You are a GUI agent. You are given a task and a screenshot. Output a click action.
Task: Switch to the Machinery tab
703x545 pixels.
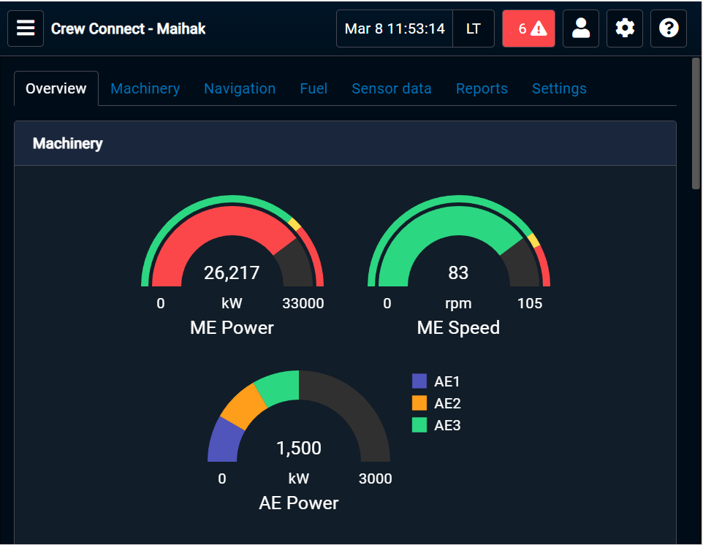pos(145,88)
